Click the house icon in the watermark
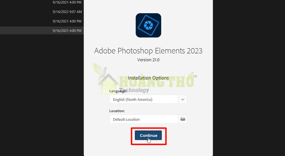285x156 pixels. pyautogui.click(x=108, y=84)
